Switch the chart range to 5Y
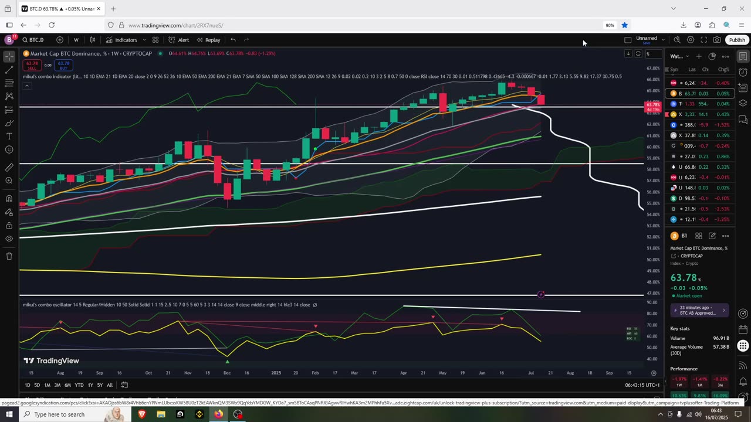The image size is (751, 422). (x=100, y=385)
